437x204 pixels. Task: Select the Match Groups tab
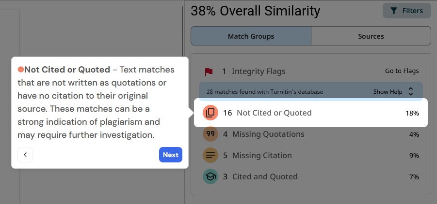(251, 36)
